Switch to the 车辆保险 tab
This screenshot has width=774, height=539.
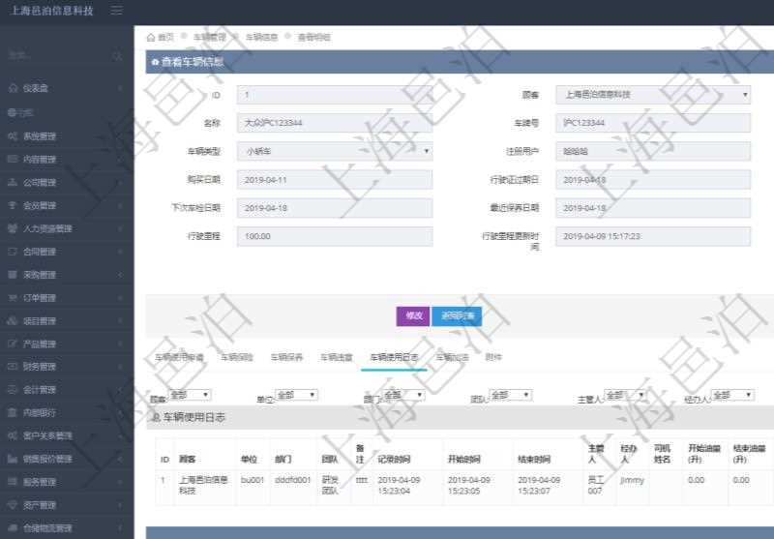pos(237,357)
